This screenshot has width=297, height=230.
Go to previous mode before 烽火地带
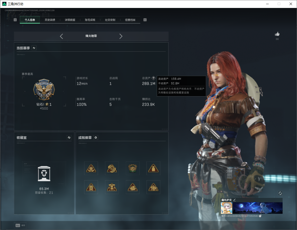(61, 36)
